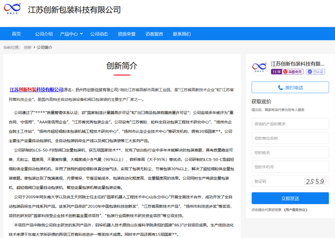Submit the form with 立即发送
Image resolution: width=335 pixels, height=238 pixels.
click(x=290, y=198)
